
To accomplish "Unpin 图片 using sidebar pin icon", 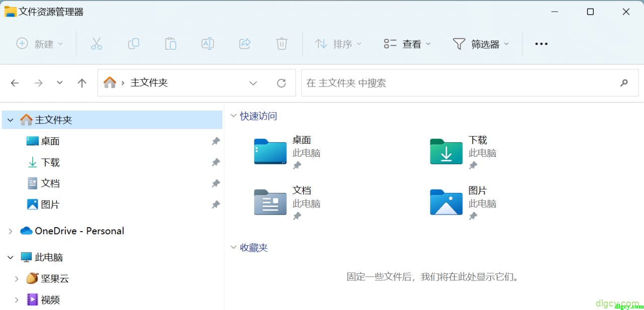I will click(x=216, y=204).
